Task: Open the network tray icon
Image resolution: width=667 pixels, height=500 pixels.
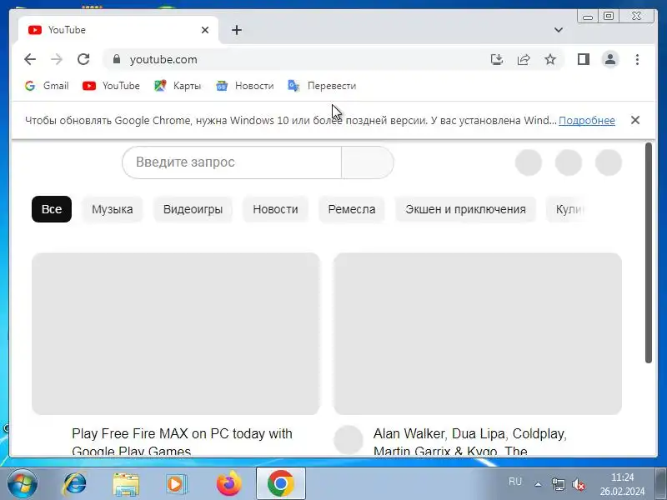Action: coord(558,484)
